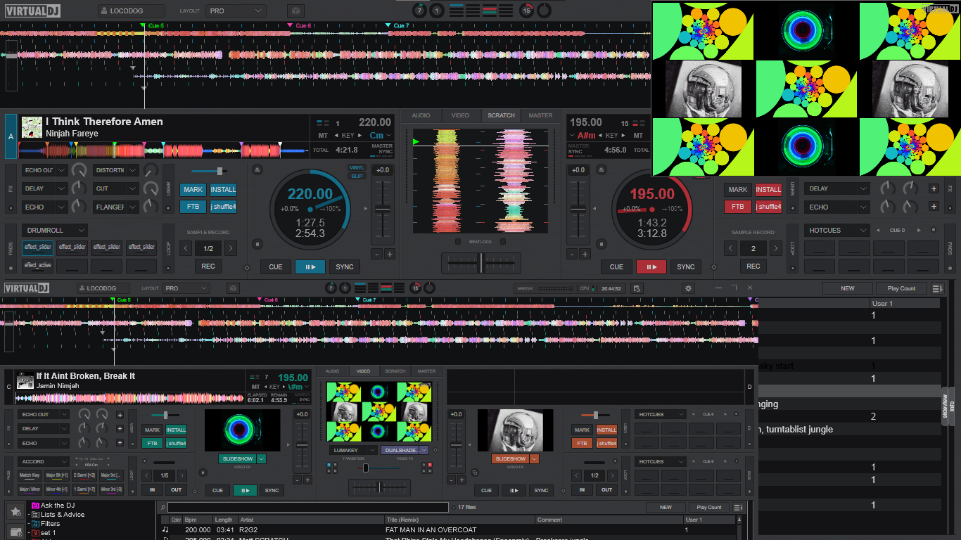Click the deck A vertical pitch slider
961x540 pixels.
pyautogui.click(x=383, y=210)
